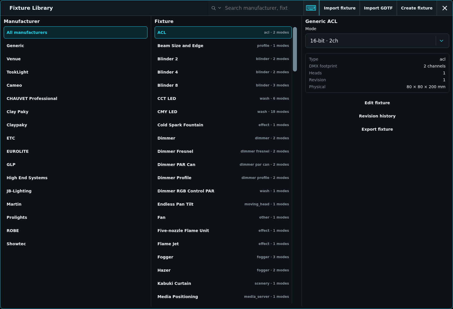Toggle the on-screen keyboard icon
Image resolution: width=453 pixels, height=309 pixels.
click(311, 8)
